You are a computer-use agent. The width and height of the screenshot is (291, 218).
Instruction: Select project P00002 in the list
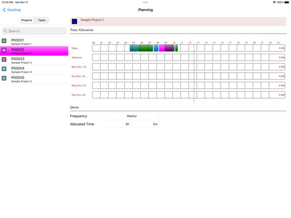34,51
